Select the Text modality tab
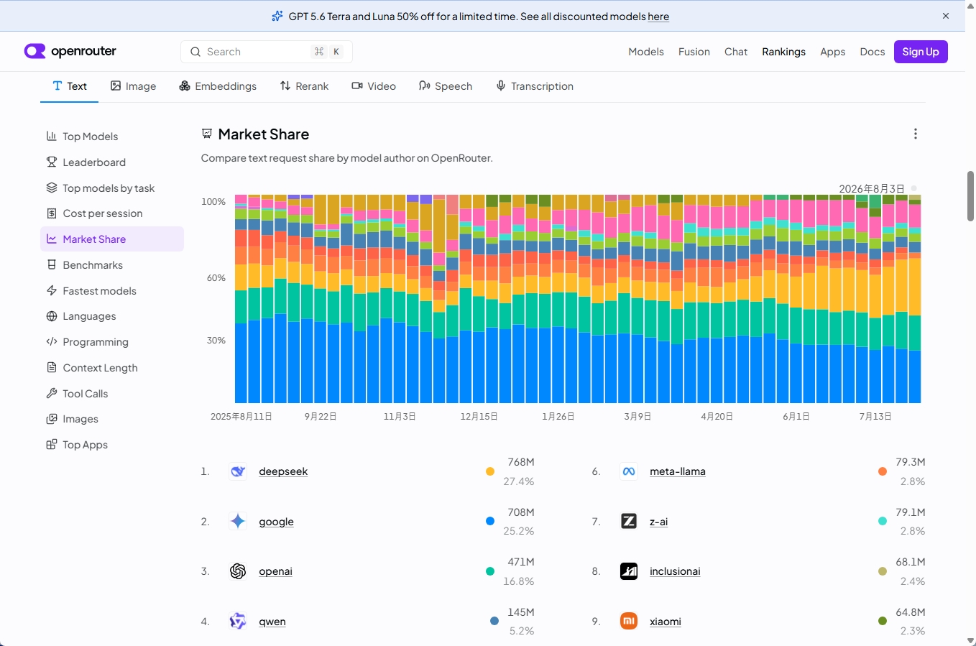This screenshot has width=976, height=646. [x=70, y=86]
